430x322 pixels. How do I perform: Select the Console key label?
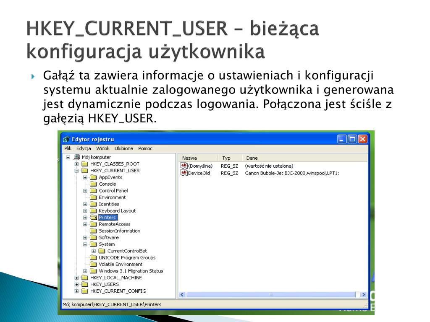(x=107, y=184)
